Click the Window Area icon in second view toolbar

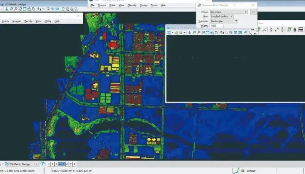click(203, 32)
